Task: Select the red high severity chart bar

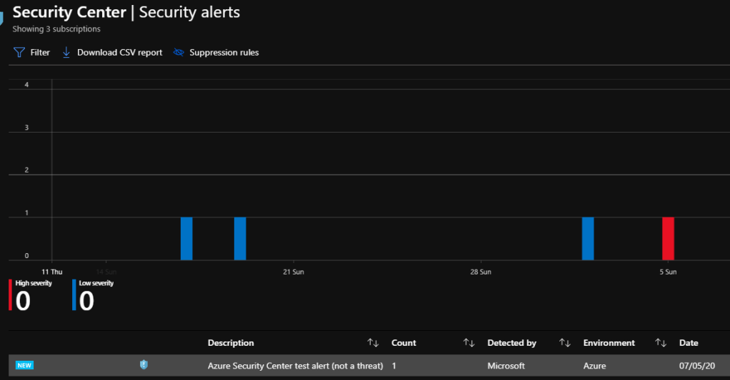Action: pos(668,239)
